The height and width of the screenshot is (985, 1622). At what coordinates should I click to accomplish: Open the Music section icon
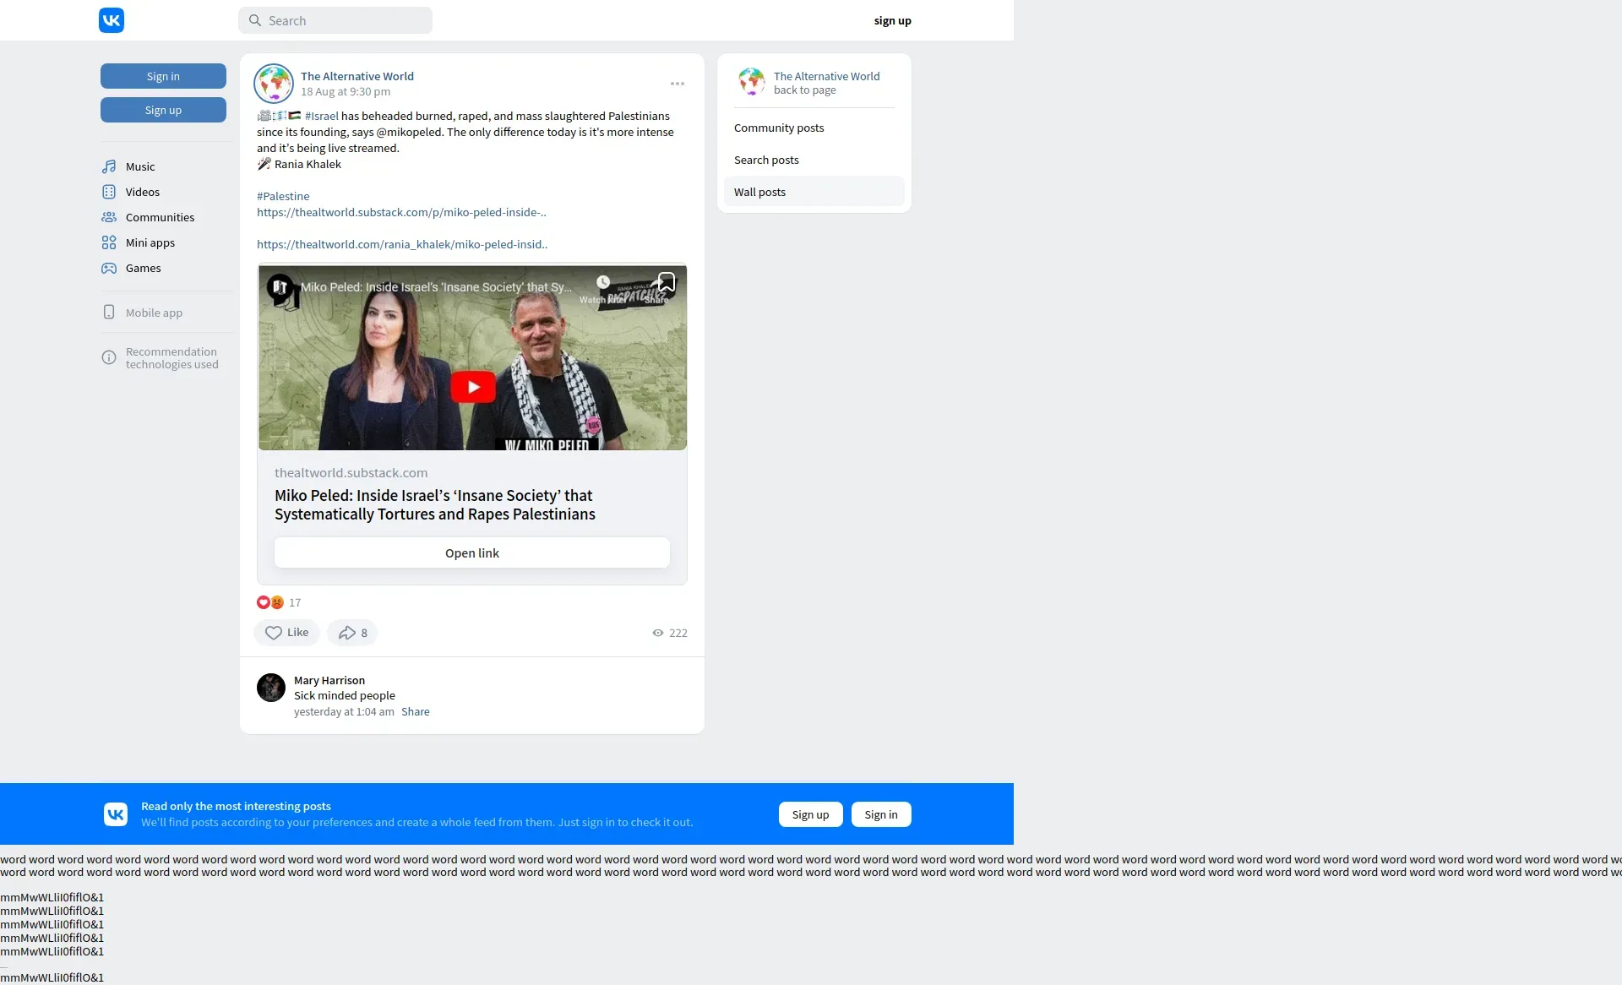pos(109,166)
